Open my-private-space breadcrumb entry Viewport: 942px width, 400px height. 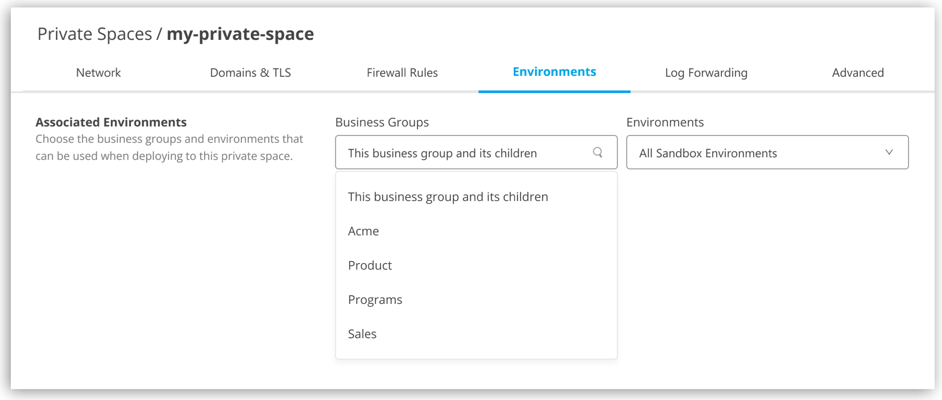click(240, 34)
